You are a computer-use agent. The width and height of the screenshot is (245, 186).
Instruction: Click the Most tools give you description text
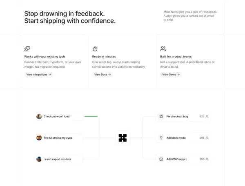(x=190, y=16)
